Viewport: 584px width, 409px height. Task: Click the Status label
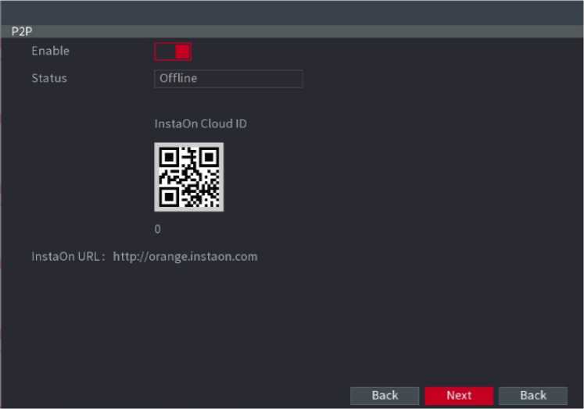[x=49, y=78]
